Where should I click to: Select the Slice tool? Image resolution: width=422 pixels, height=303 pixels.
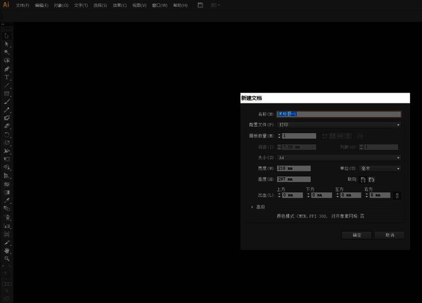click(x=7, y=243)
